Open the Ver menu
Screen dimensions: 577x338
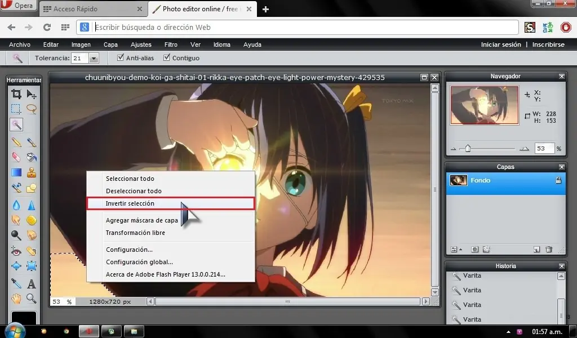pyautogui.click(x=196, y=45)
